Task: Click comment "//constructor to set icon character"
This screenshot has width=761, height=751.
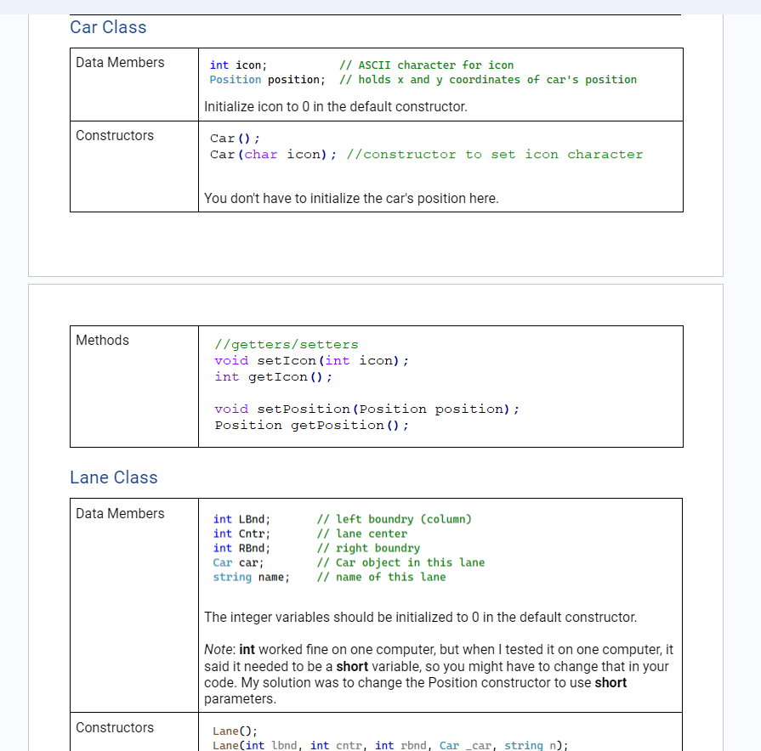Action: coord(495,154)
